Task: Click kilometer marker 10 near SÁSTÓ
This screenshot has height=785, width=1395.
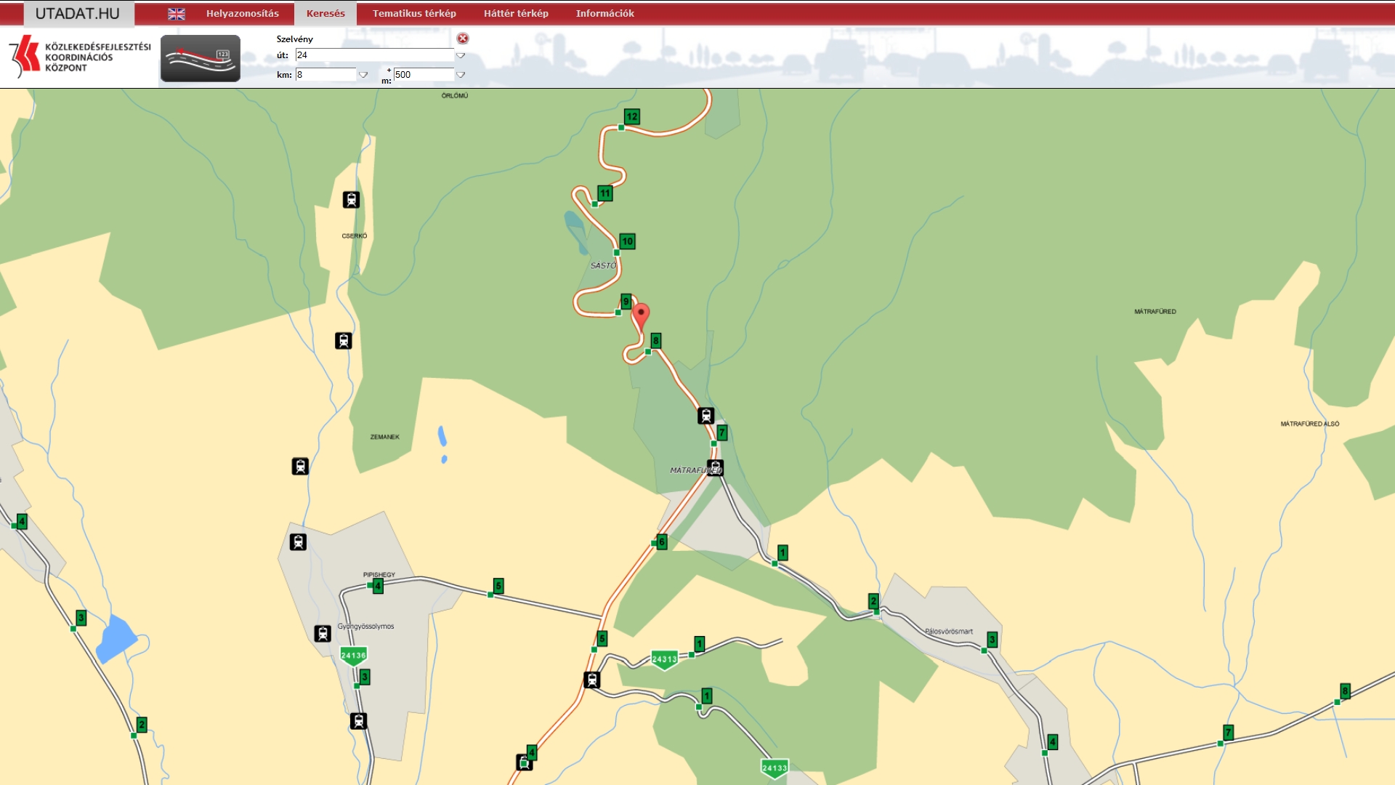Action: pyautogui.click(x=627, y=241)
